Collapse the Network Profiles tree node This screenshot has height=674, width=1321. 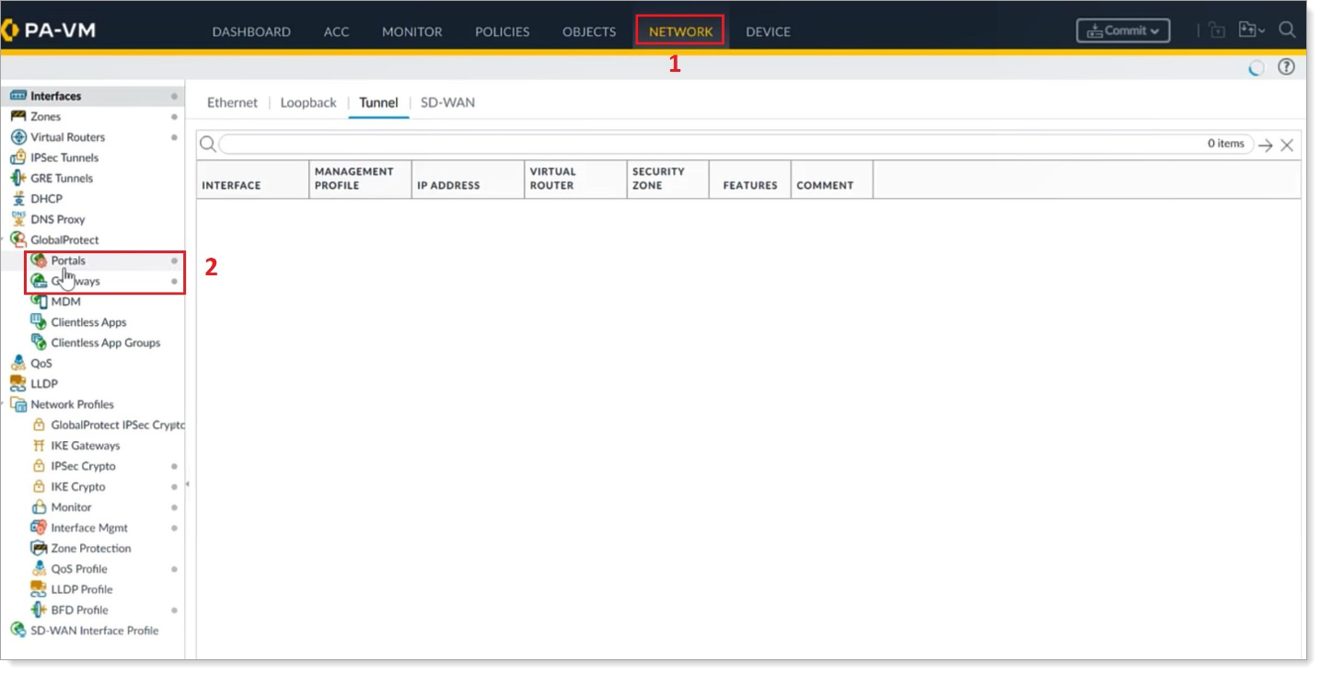(x=4, y=404)
